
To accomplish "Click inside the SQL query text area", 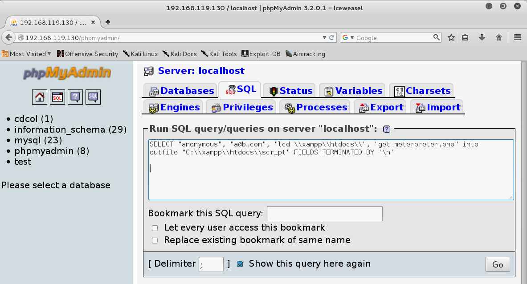I will 331,170.
